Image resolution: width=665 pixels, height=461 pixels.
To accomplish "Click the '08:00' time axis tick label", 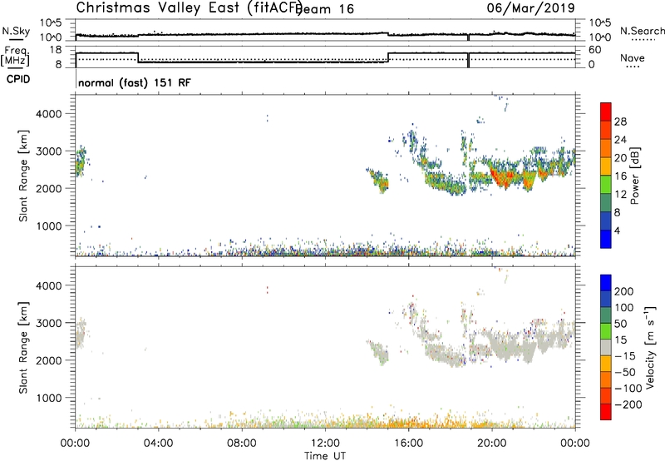I will 242,444.
